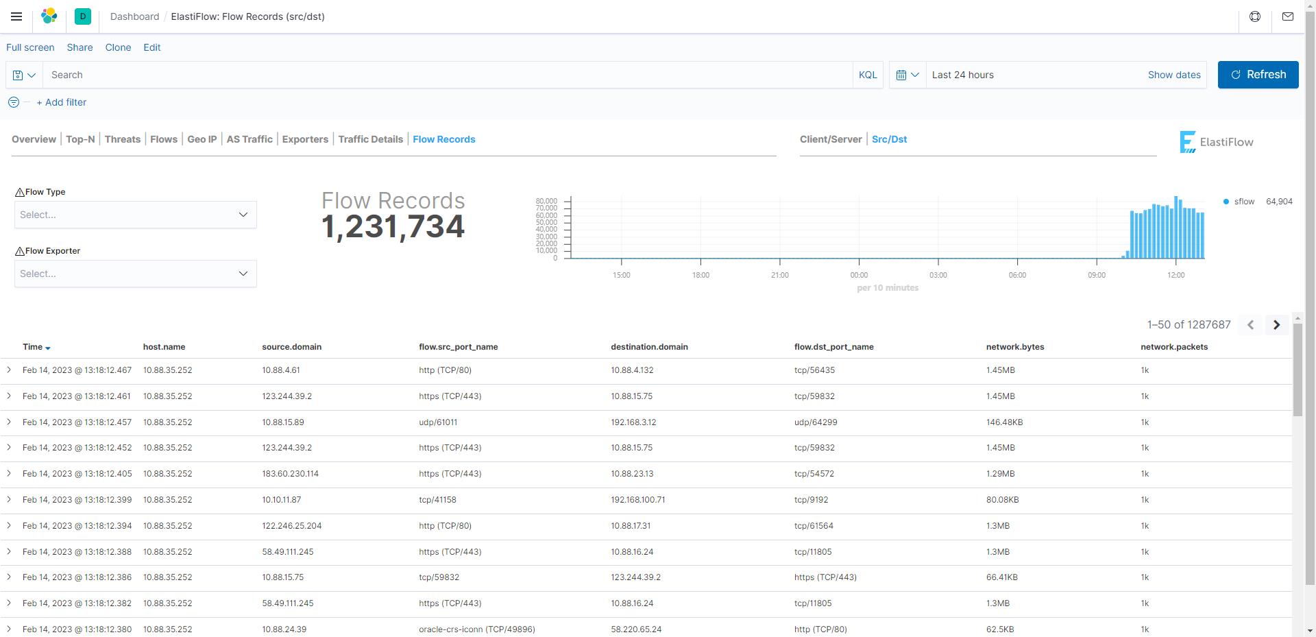
Task: Switch query language via KQL
Action: (x=868, y=75)
